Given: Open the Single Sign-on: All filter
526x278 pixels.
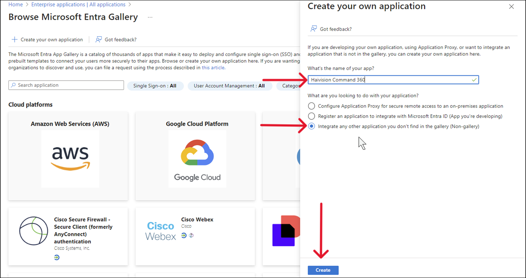Looking at the screenshot, I should [x=156, y=85].
